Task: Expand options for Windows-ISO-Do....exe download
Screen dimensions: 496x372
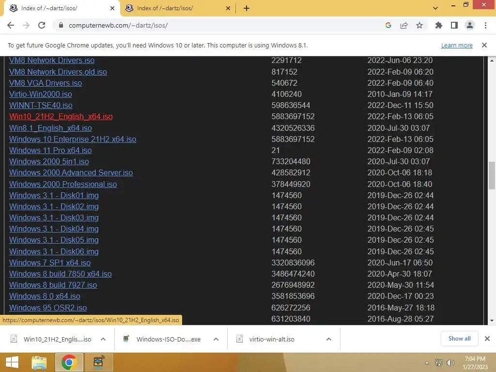Action: pyautogui.click(x=216, y=339)
